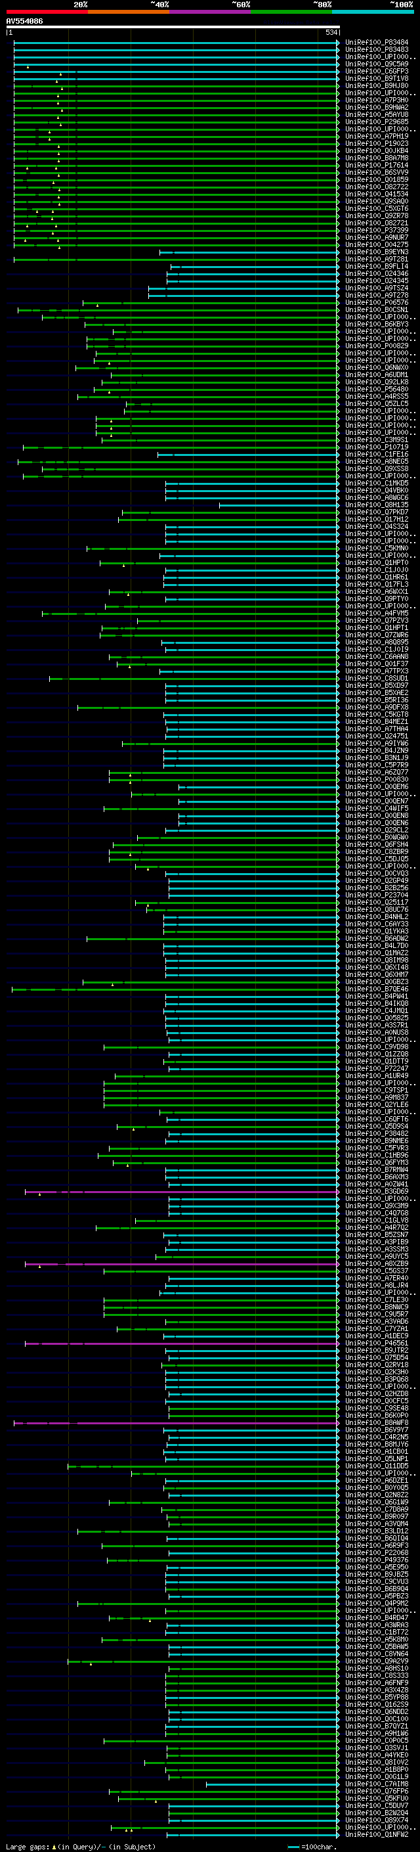Click the red ~20% identity legend segment
Viewport: 420px width, 1852px height.
tap(47, 12)
